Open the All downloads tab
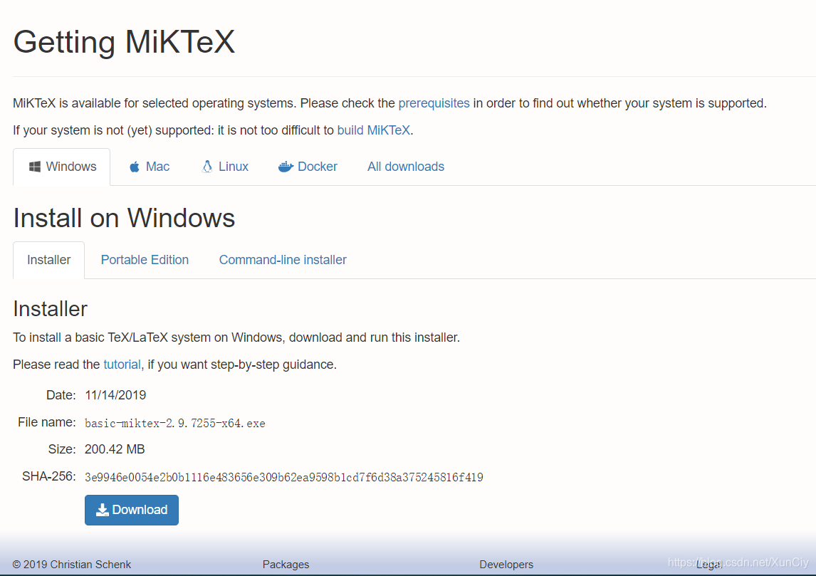The height and width of the screenshot is (576, 816). pos(405,166)
